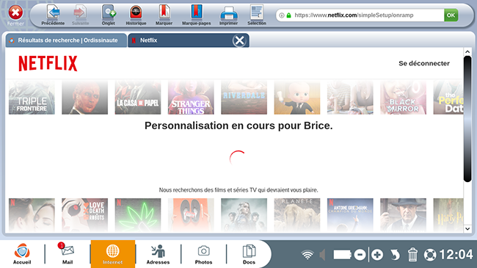Click the green OK button
This screenshot has height=268, width=477.
[x=451, y=15]
